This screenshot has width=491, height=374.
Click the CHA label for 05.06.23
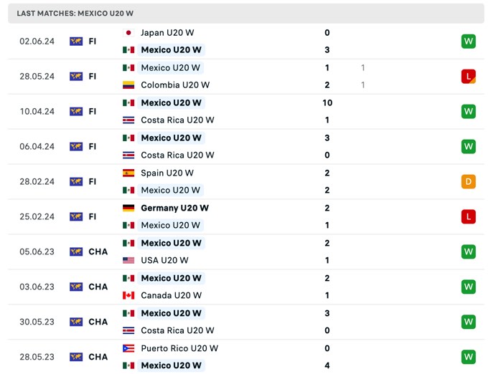98,251
